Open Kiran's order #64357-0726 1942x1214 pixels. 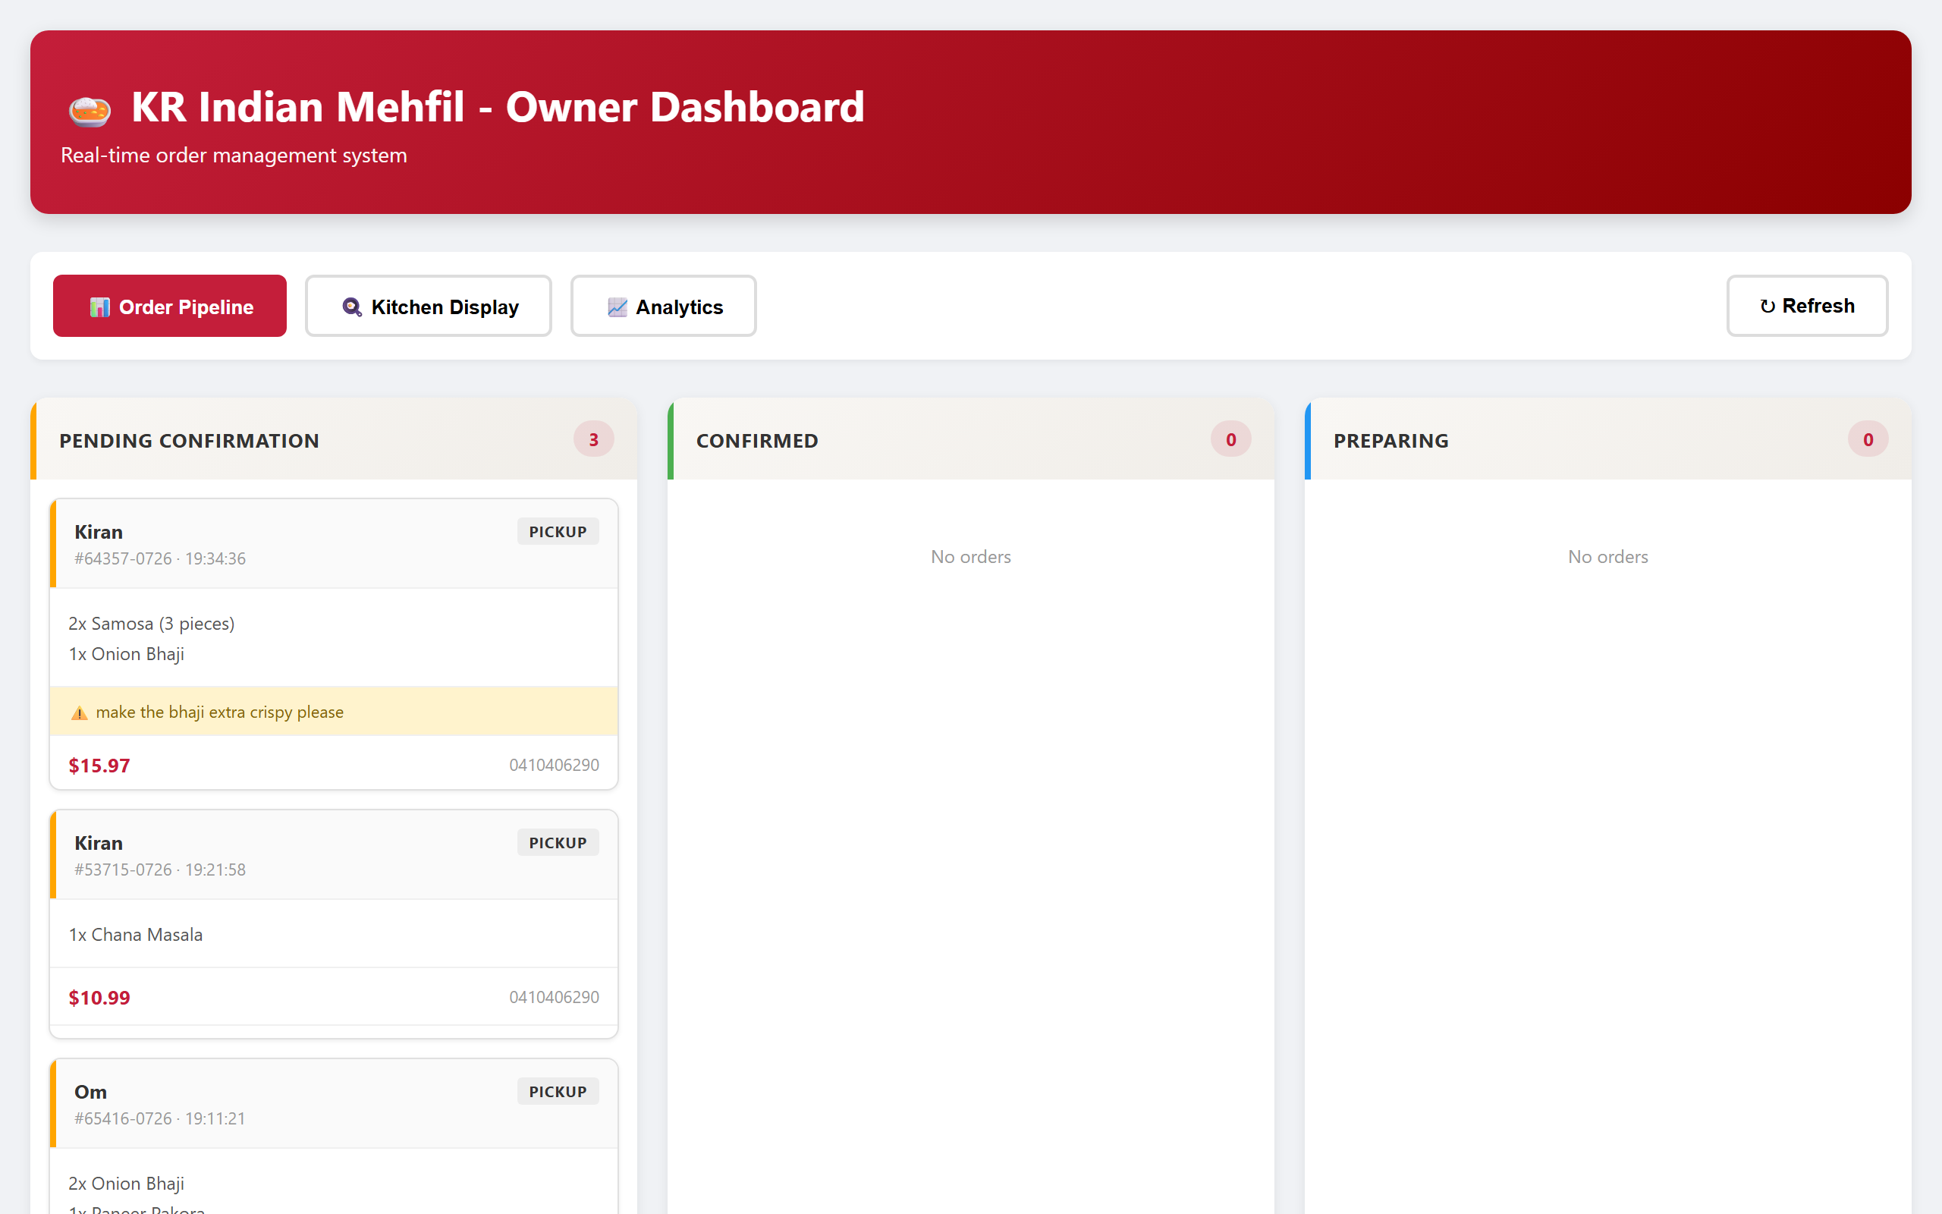click(x=334, y=644)
